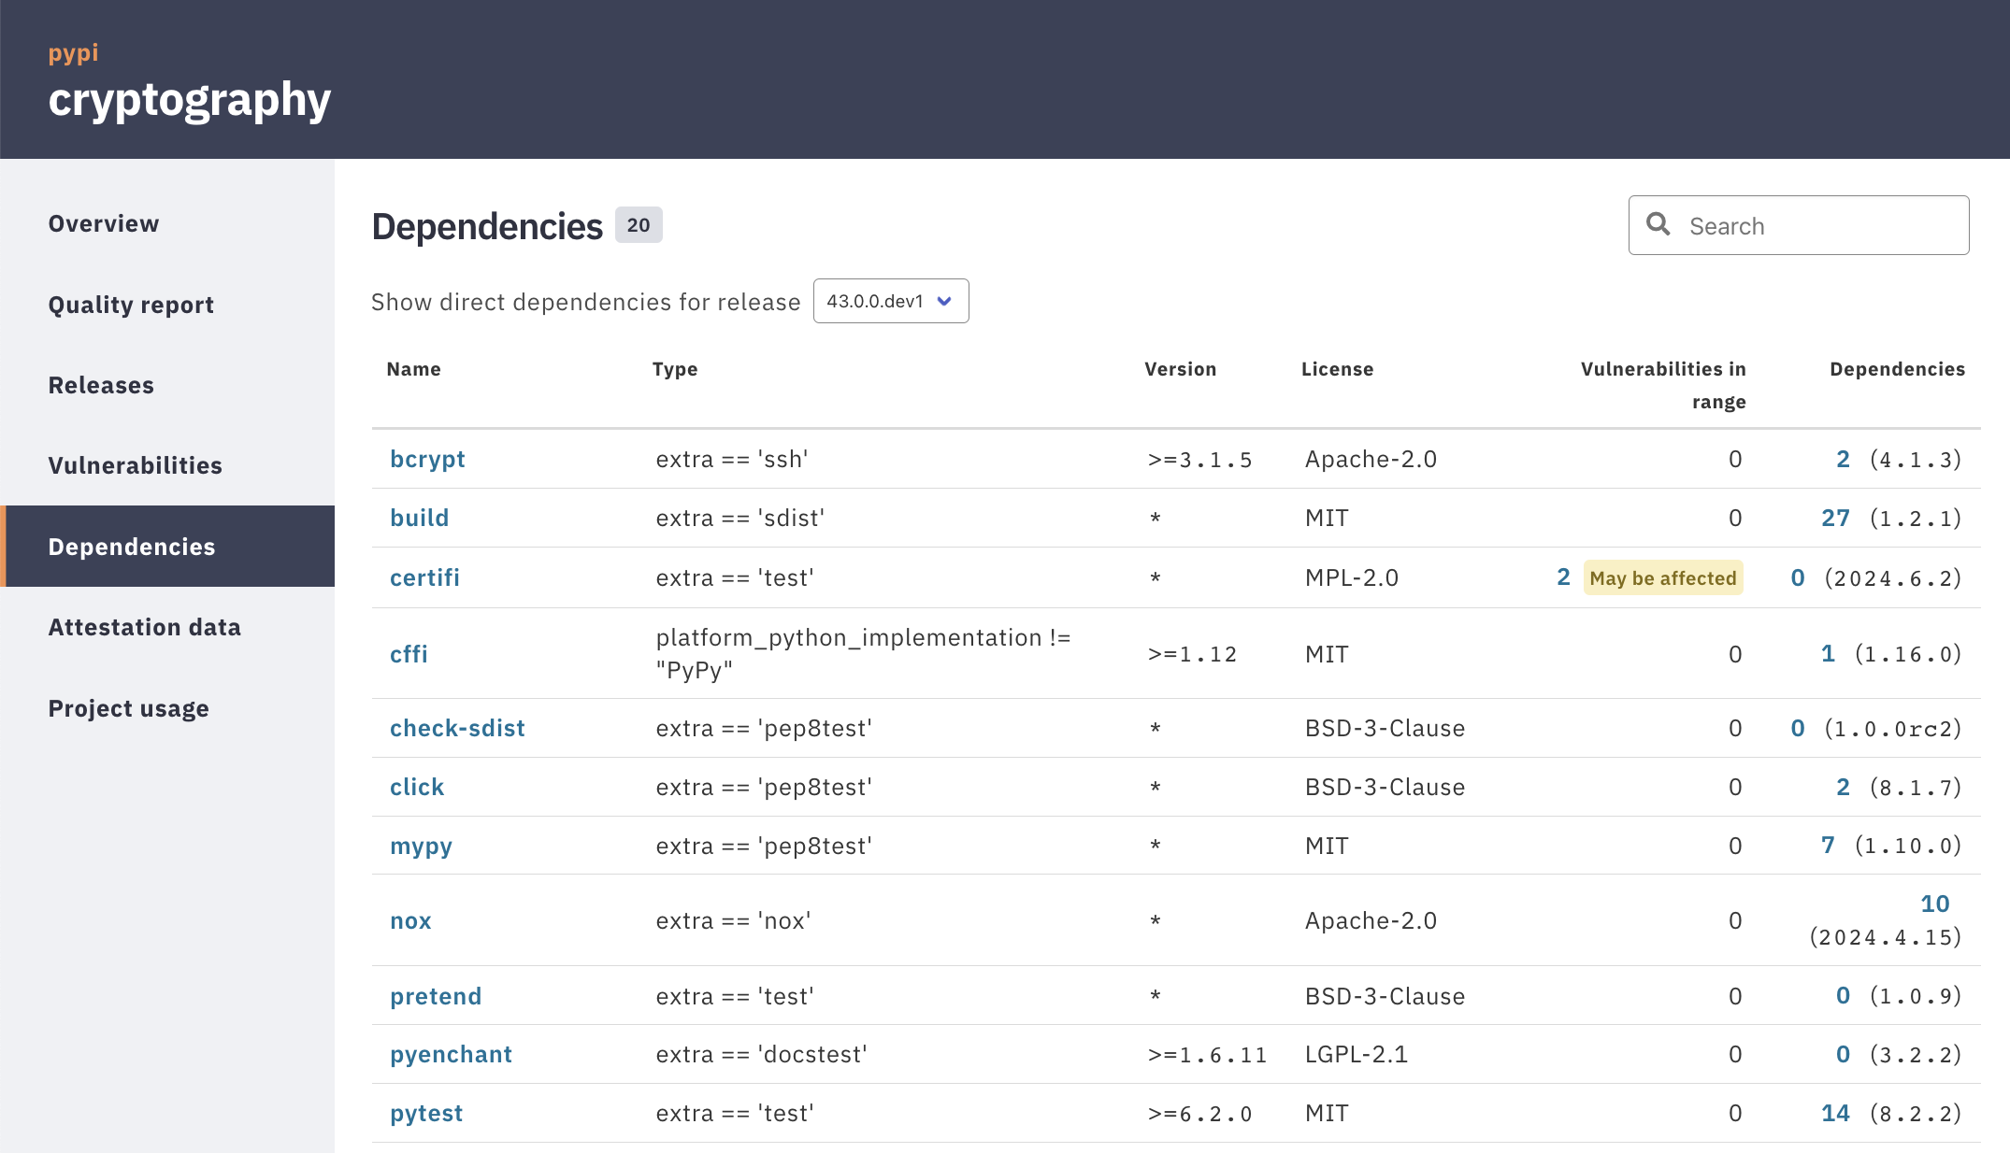Open pytest's 14 dependencies count
This screenshot has width=2010, height=1153.
tap(1835, 1113)
